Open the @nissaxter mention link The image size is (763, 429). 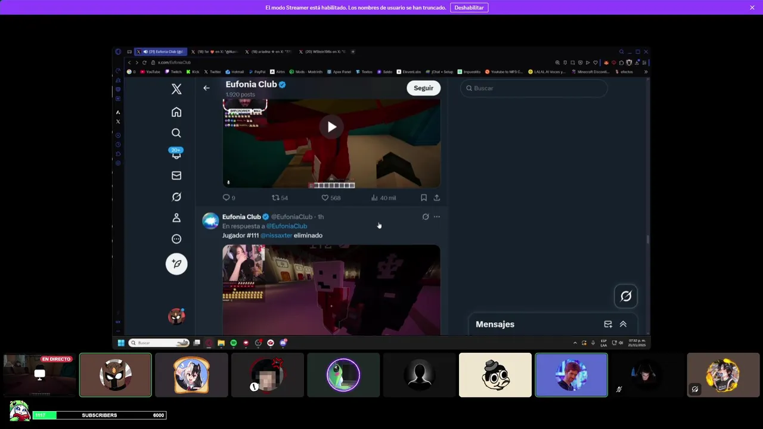pos(277,235)
